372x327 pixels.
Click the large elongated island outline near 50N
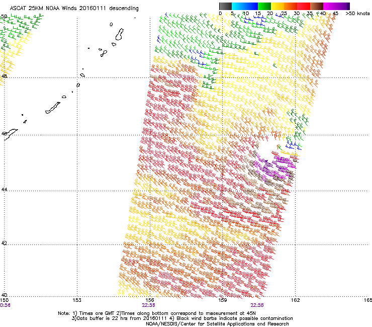(119, 34)
